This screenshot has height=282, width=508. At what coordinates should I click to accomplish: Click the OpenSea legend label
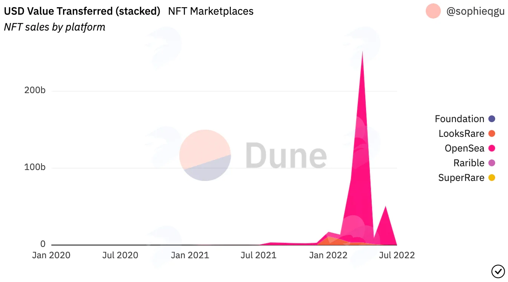tap(464, 148)
